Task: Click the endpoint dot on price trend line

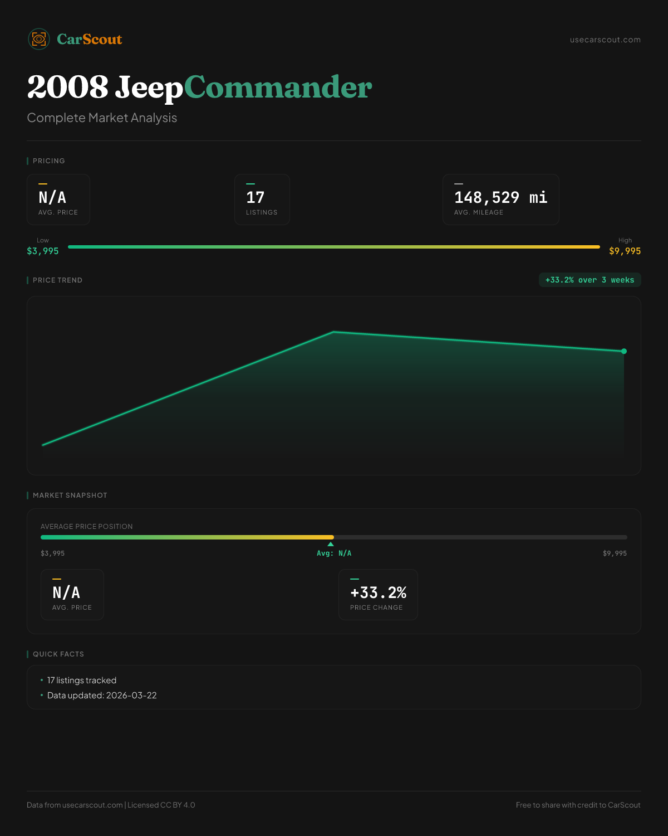Action: tap(624, 351)
